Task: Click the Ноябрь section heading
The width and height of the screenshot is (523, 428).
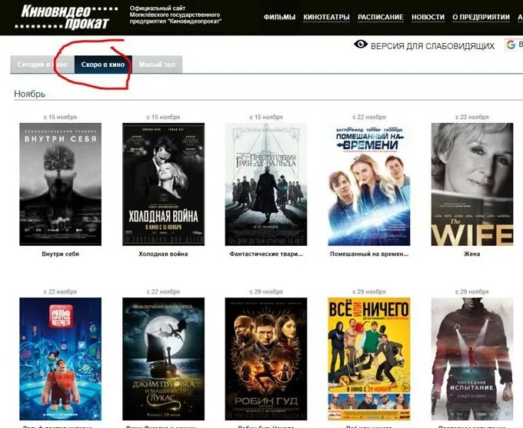Action: point(30,94)
